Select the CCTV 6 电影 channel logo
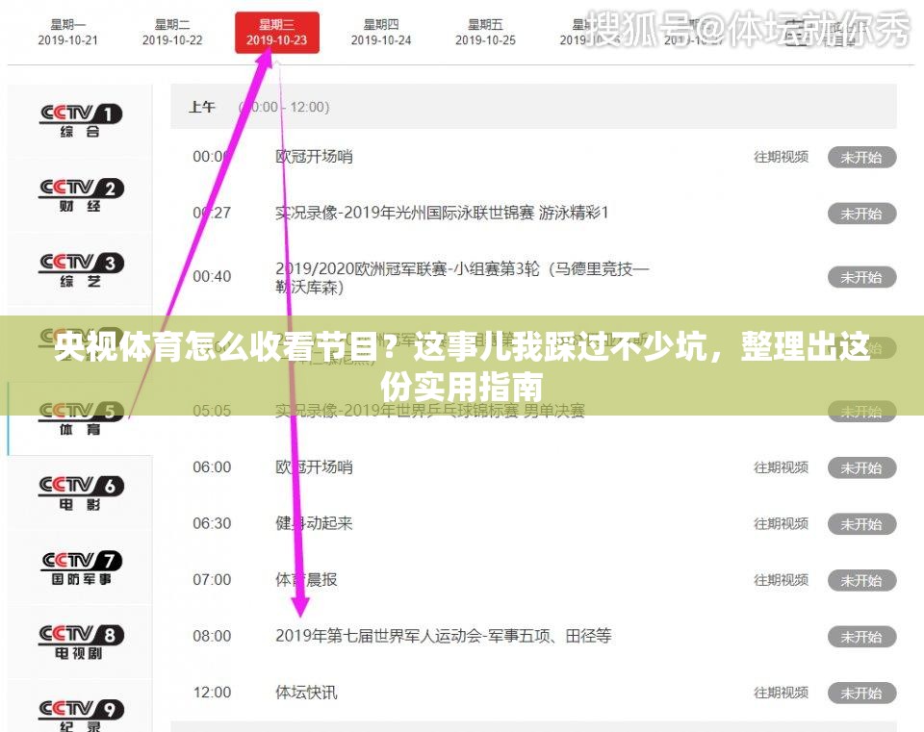 [80, 493]
